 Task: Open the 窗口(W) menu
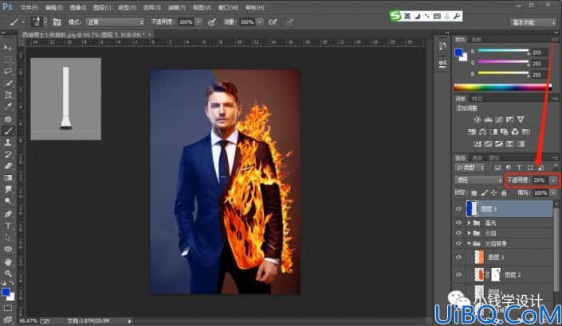(228, 7)
